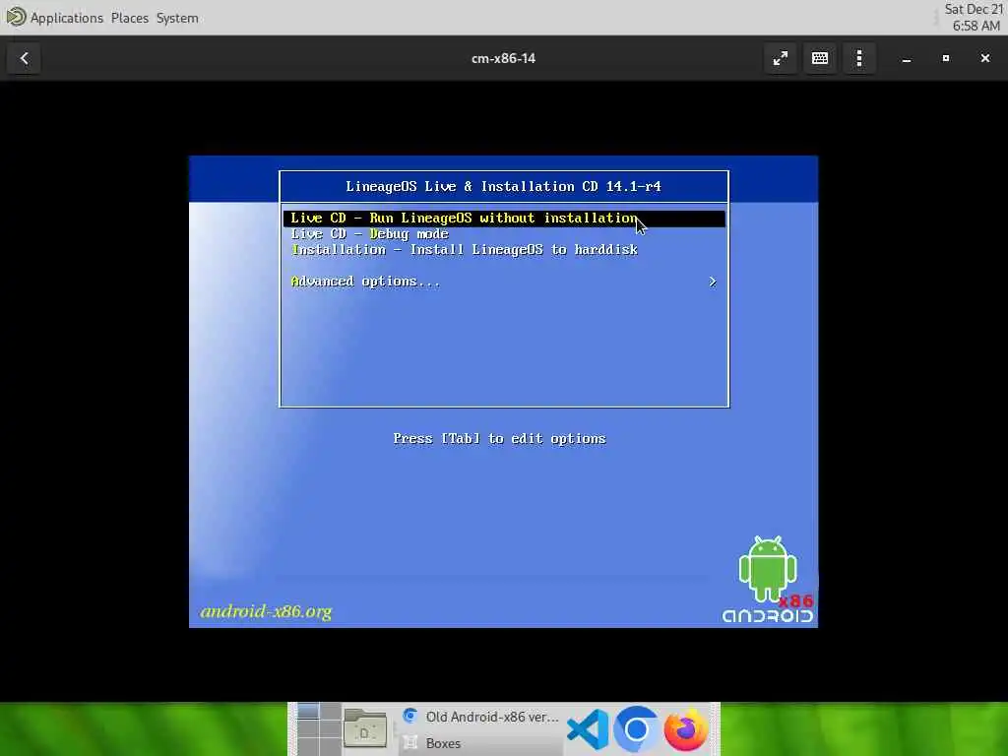Click the clock showing Sat Dec 21
This screenshot has height=756, width=1008.
click(974, 18)
